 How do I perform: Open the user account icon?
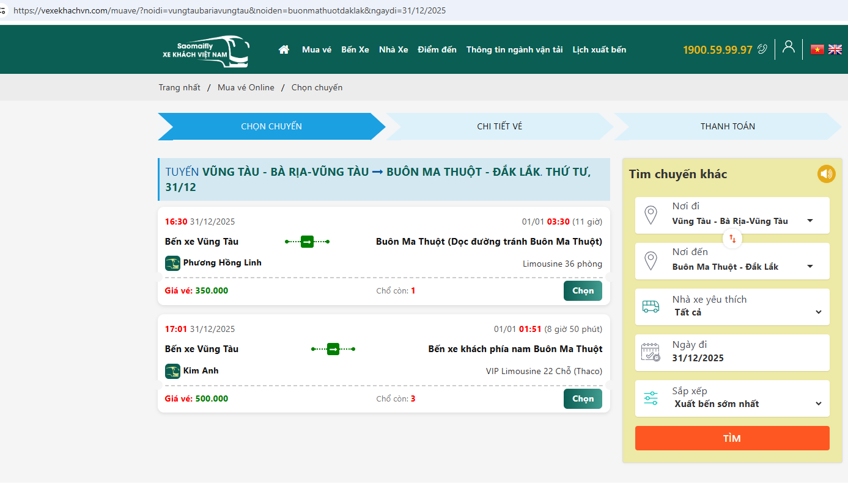[x=789, y=47]
